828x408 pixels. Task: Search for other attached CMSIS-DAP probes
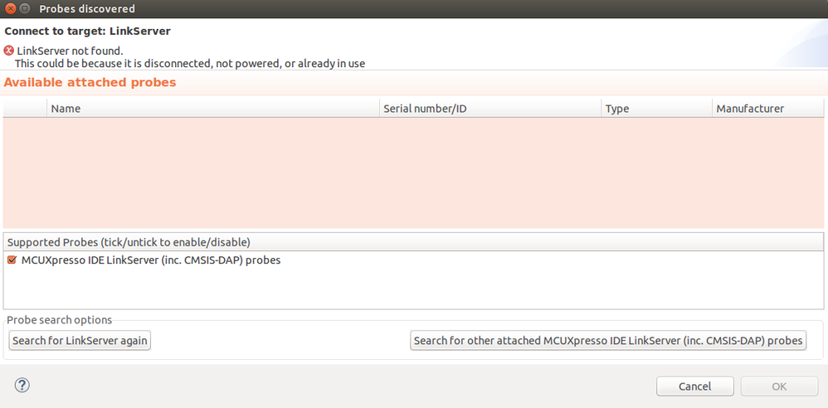[x=608, y=341]
